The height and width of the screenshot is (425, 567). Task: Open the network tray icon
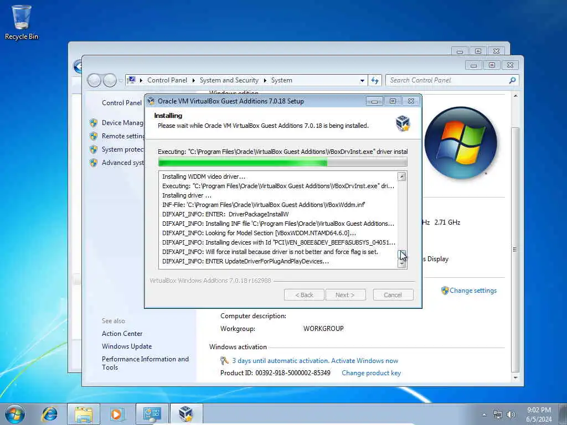(498, 414)
